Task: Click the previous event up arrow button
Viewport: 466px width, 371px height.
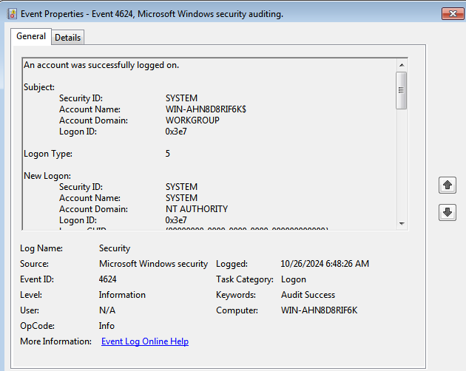Action: (447, 185)
